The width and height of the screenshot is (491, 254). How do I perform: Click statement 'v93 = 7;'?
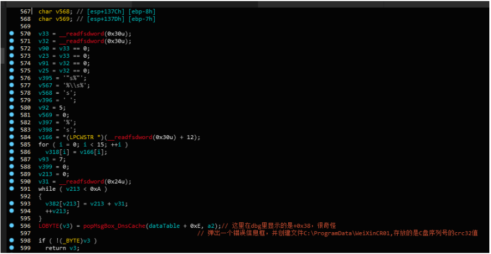pyautogui.click(x=52, y=159)
